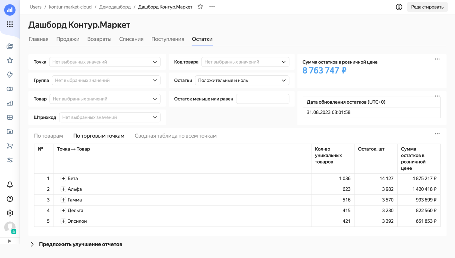Open favorites star in sidebar
The image size is (455, 258).
[x=10, y=60]
